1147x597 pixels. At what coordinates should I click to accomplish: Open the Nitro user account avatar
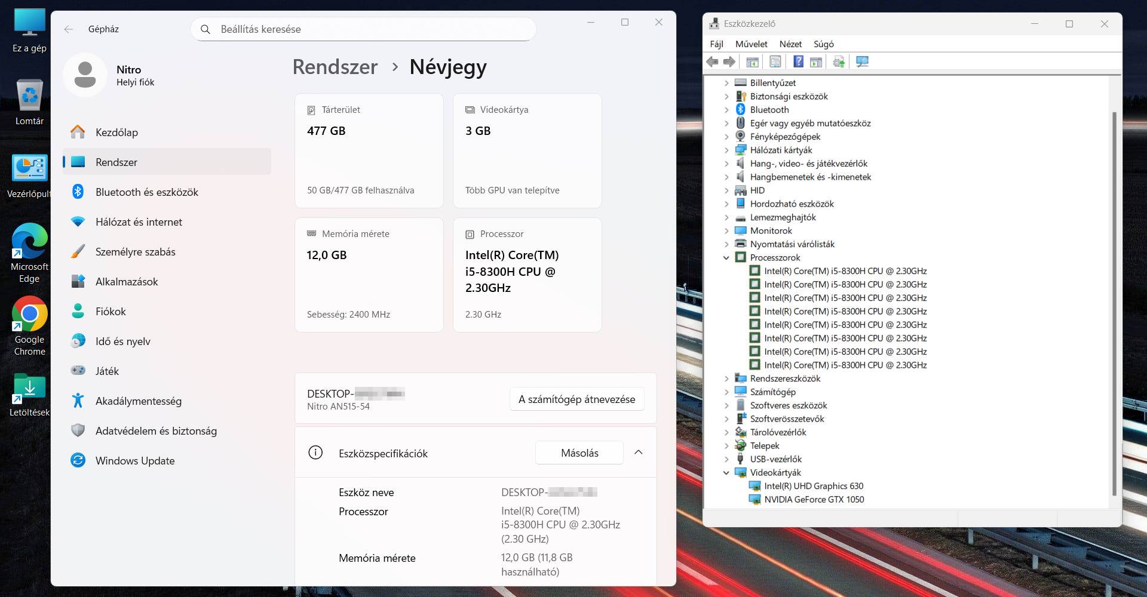[85, 75]
